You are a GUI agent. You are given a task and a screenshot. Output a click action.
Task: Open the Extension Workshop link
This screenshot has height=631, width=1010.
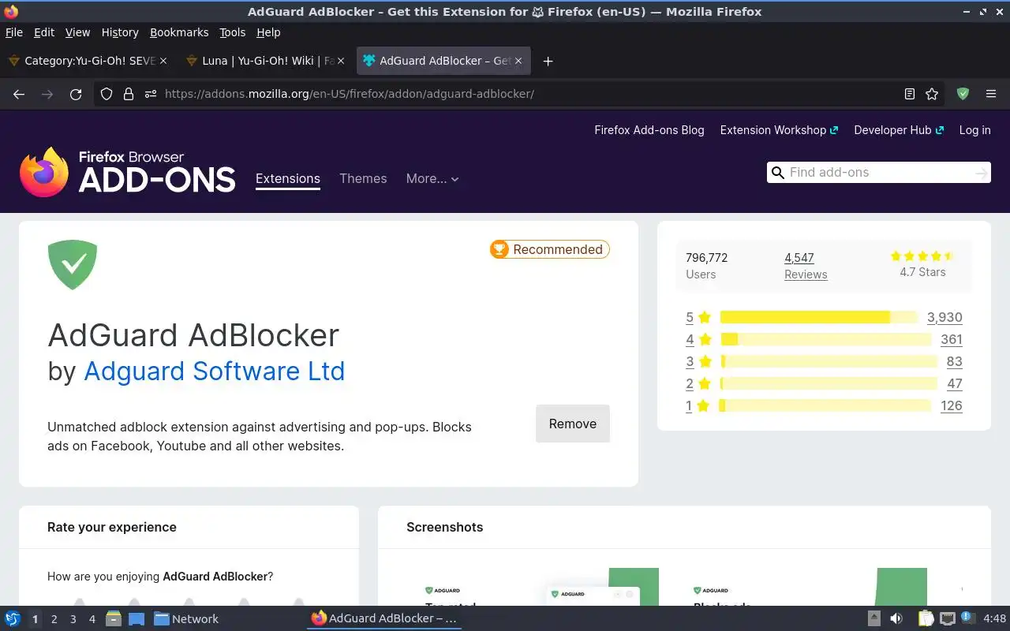pyautogui.click(x=779, y=130)
